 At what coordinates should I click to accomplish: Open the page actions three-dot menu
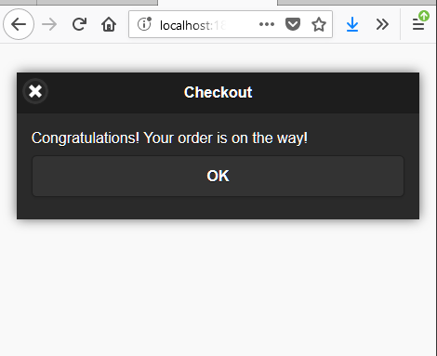(x=267, y=24)
